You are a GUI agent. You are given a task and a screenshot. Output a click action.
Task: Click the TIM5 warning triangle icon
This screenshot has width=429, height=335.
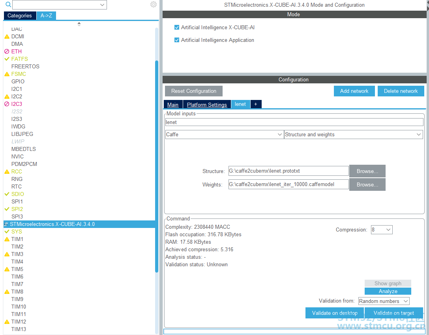(7, 269)
